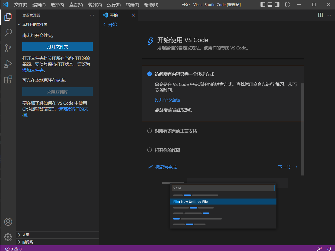Close the 开始 tab
The image size is (335, 251).
click(133, 15)
